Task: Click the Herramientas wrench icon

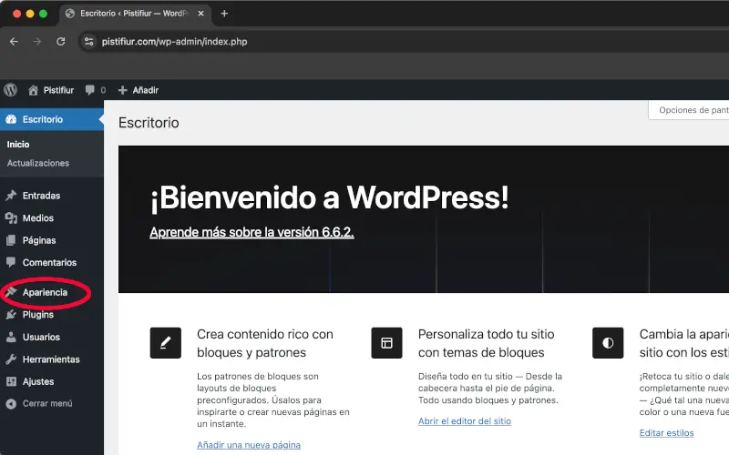Action: click(11, 359)
